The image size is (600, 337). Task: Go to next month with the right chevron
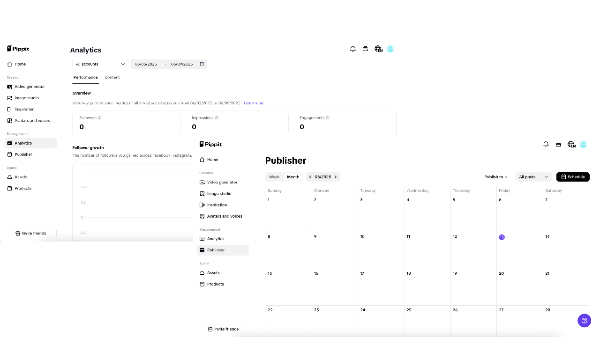pyautogui.click(x=336, y=176)
